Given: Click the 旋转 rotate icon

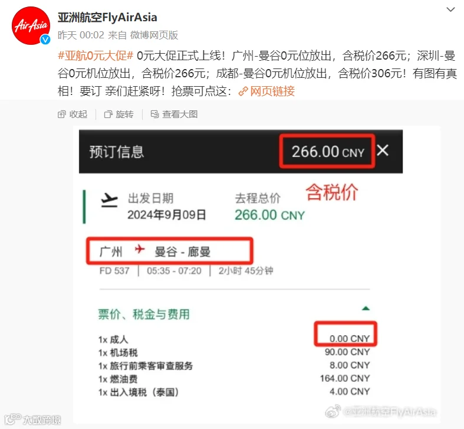Looking at the screenshot, I should point(108,114).
